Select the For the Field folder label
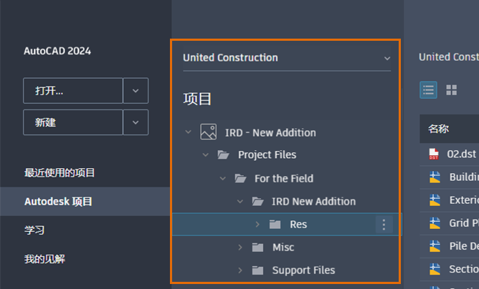This screenshot has height=289, width=479. click(x=284, y=178)
